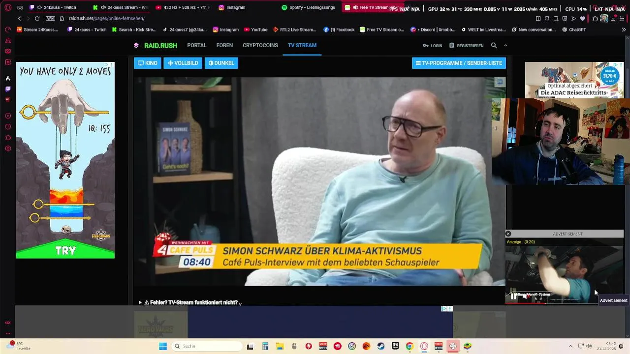This screenshot has height=354, width=630.
Task: Click the taskbar Suche search box
Action: click(207, 346)
